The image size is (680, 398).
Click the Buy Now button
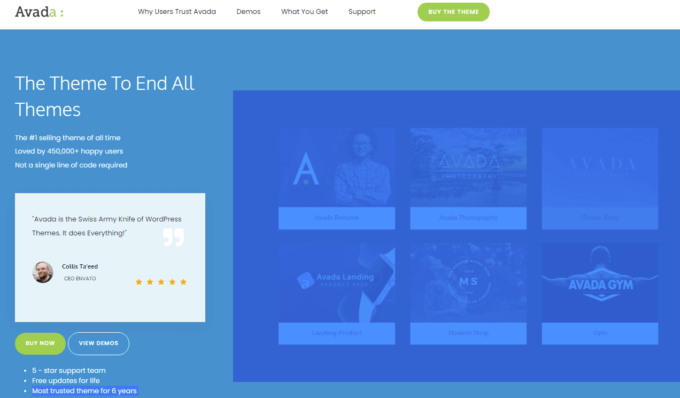(x=40, y=343)
